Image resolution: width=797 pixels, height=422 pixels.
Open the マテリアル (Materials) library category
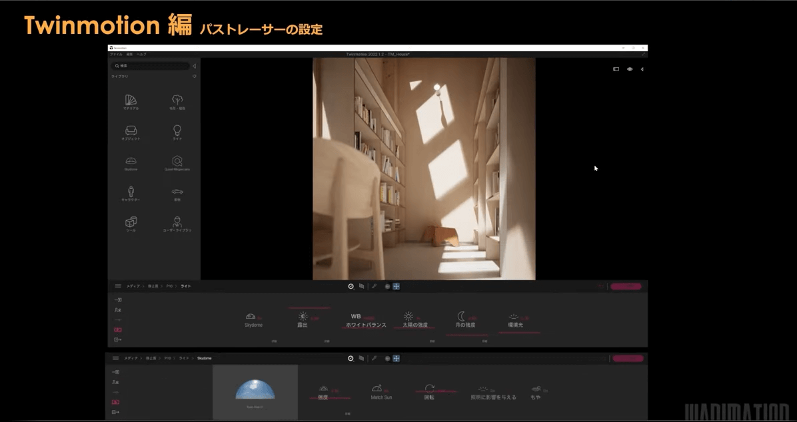131,102
